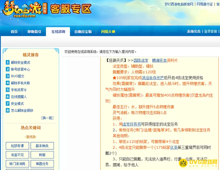Click the 转门派消耗 keyword button
This screenshot has width=220, height=170.
click(17, 164)
